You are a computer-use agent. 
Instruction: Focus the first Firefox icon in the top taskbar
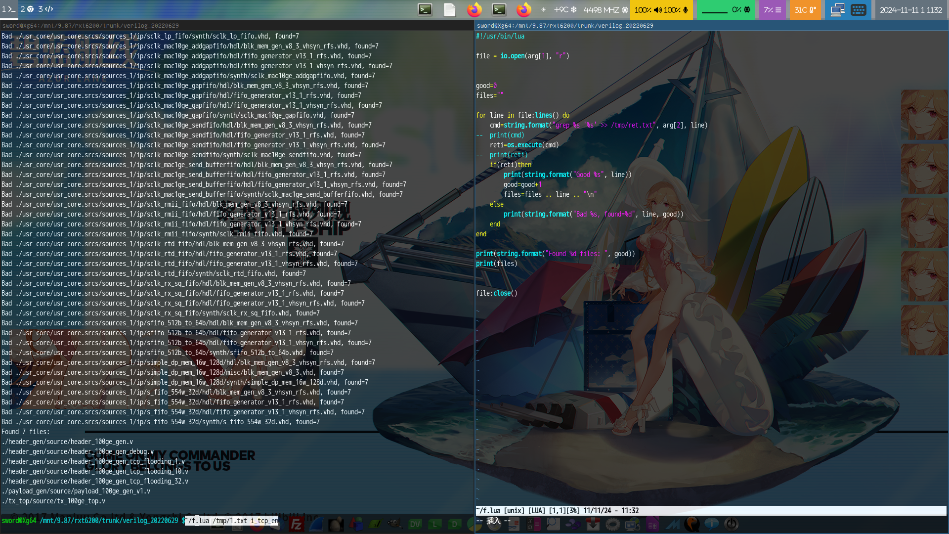(x=474, y=9)
